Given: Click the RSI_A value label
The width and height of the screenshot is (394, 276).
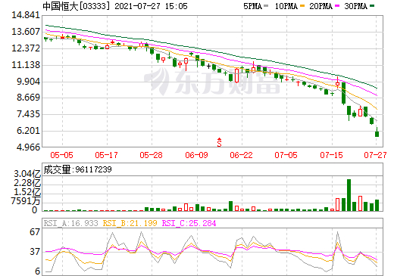Looking at the screenshot, I should point(70,223).
